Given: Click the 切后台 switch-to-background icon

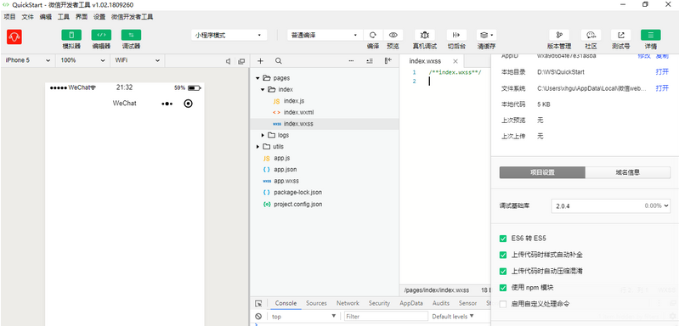Looking at the screenshot, I should (456, 35).
